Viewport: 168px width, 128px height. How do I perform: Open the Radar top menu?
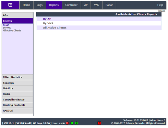109,5
